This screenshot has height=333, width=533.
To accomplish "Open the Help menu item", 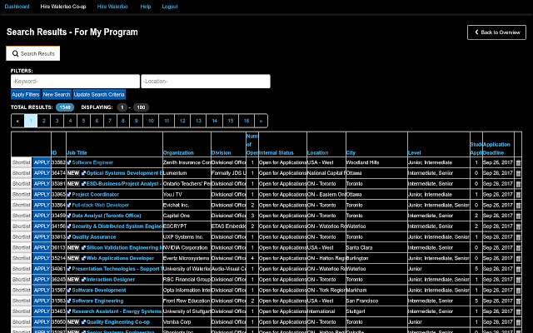I will [x=146, y=6].
